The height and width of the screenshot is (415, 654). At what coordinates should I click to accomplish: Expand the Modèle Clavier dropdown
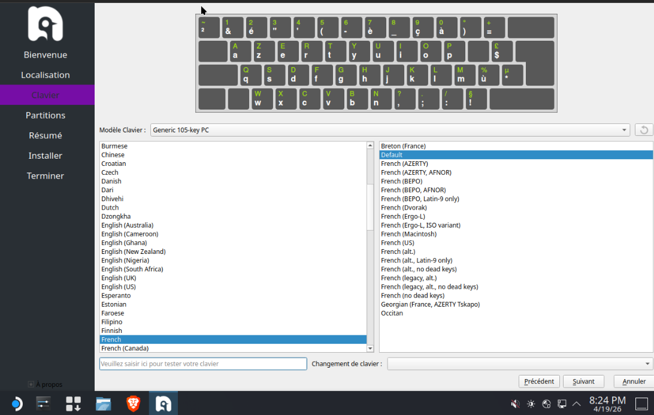pyautogui.click(x=389, y=130)
